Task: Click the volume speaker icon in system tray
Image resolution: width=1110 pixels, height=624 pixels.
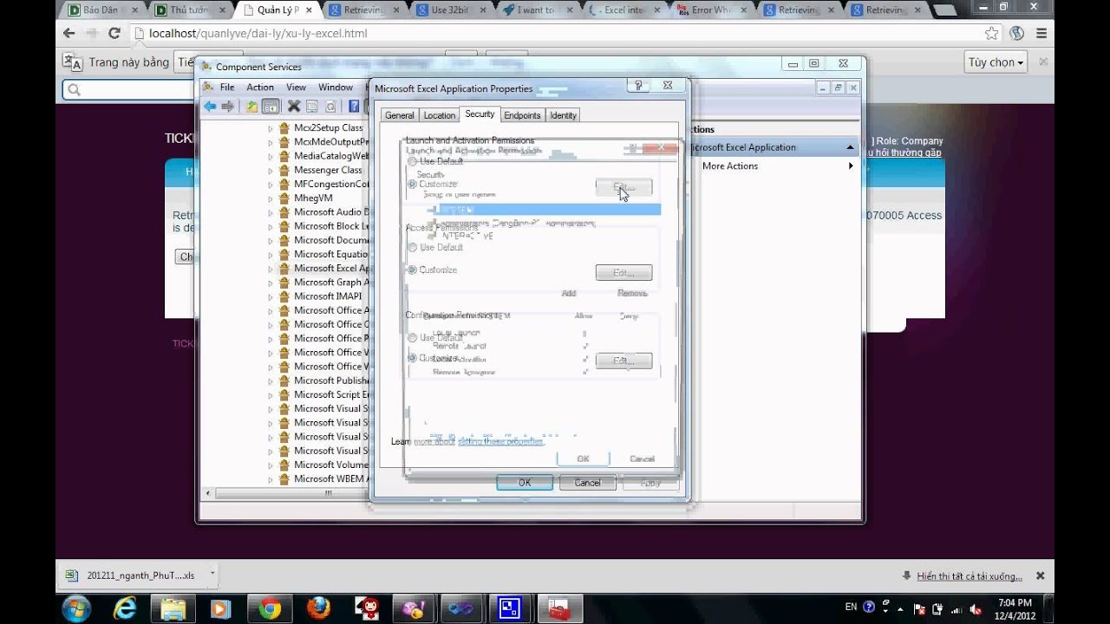Action: coord(975,608)
